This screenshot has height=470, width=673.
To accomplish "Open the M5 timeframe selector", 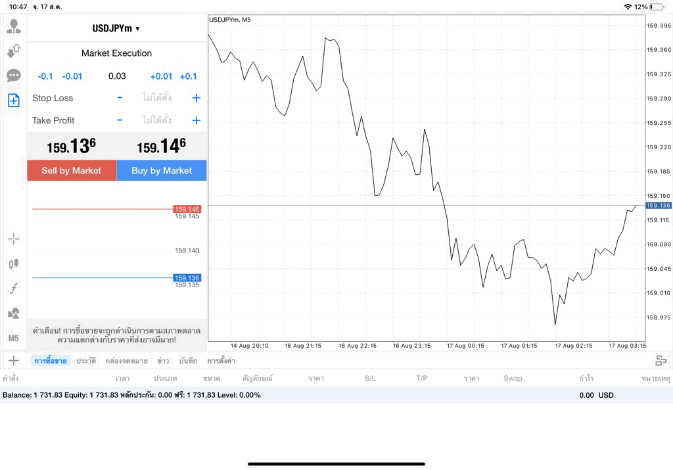I will [x=13, y=339].
